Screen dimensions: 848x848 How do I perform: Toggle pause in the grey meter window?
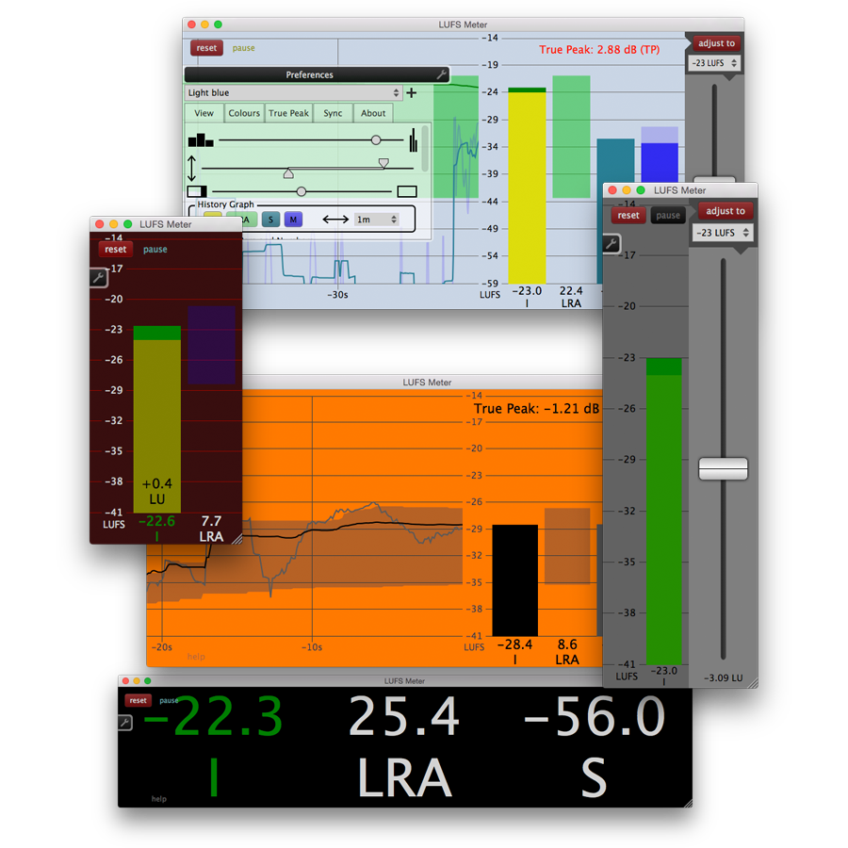tap(668, 215)
